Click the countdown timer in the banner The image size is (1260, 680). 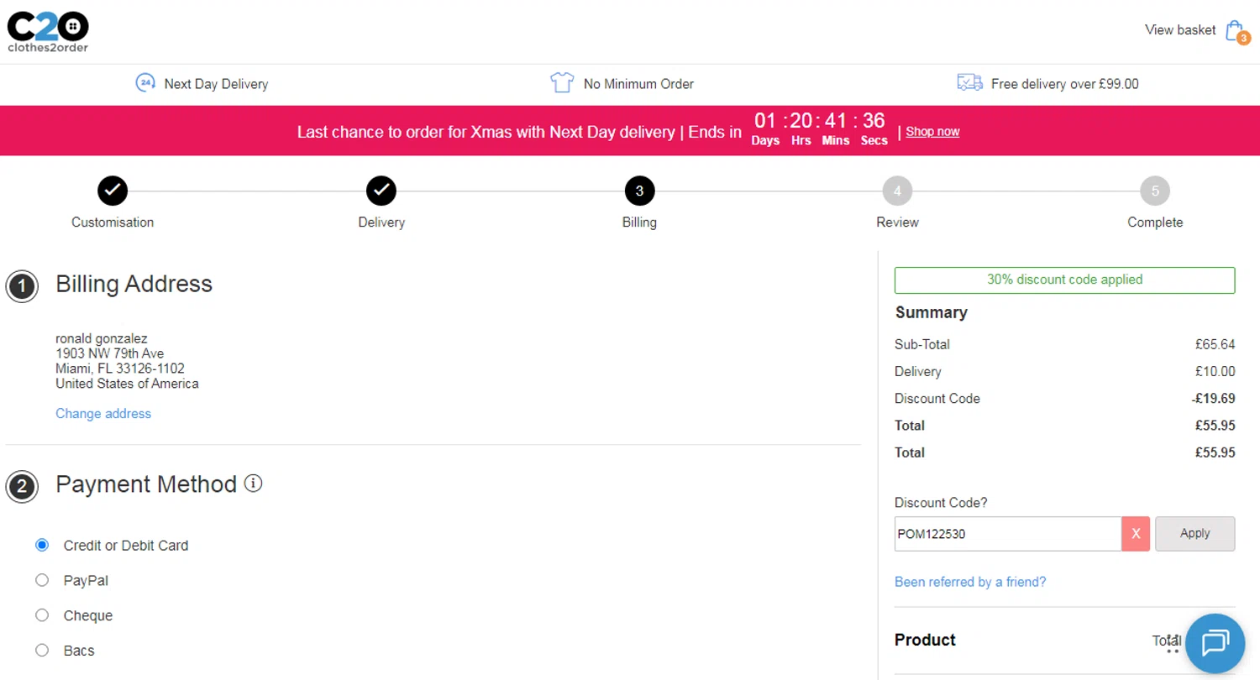tap(820, 128)
